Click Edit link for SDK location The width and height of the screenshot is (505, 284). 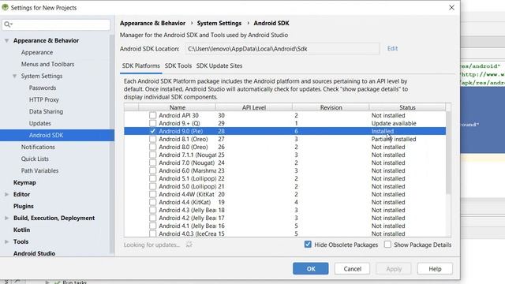click(392, 48)
